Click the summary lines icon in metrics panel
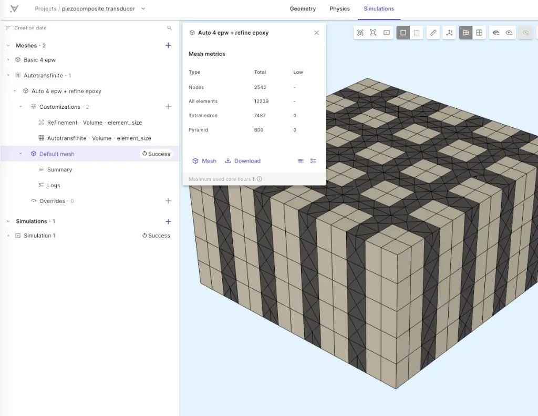 click(x=301, y=161)
